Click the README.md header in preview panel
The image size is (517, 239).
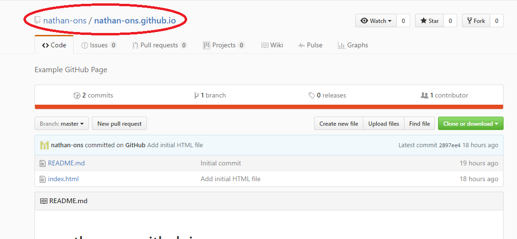pyautogui.click(x=68, y=201)
